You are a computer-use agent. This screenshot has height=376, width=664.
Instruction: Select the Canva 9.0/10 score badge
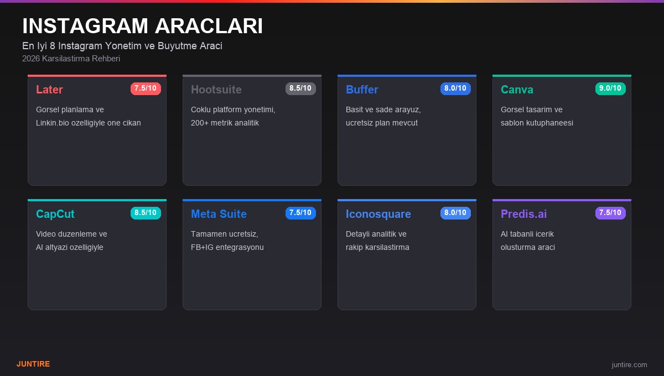[x=610, y=88]
